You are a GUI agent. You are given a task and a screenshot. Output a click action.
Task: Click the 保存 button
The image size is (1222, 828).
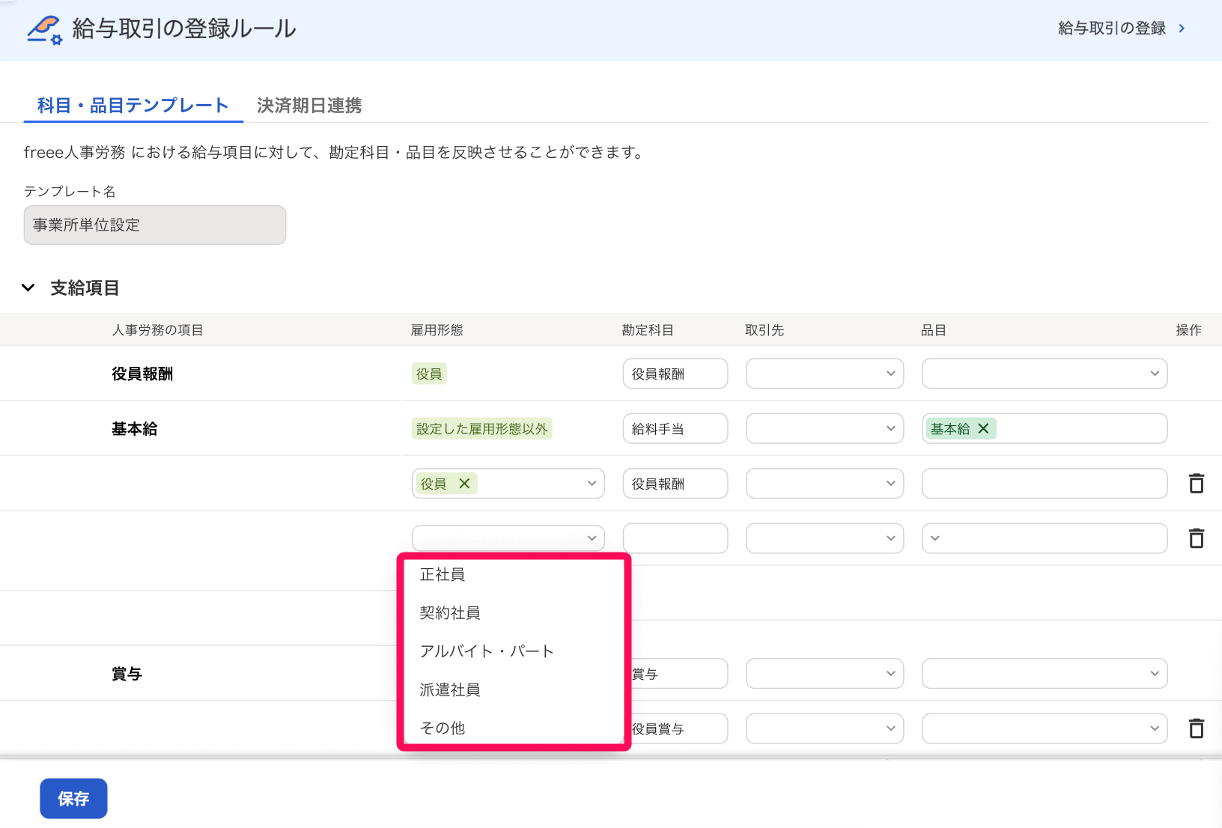[73, 799]
